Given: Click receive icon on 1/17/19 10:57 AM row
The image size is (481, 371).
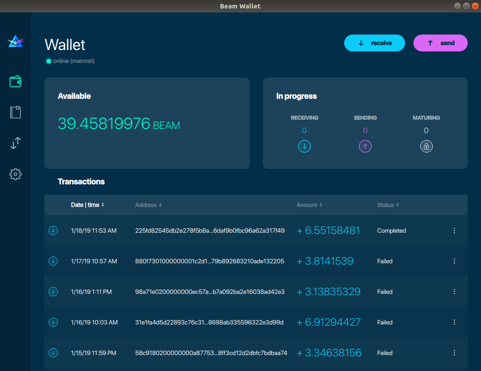Looking at the screenshot, I should [x=53, y=261].
